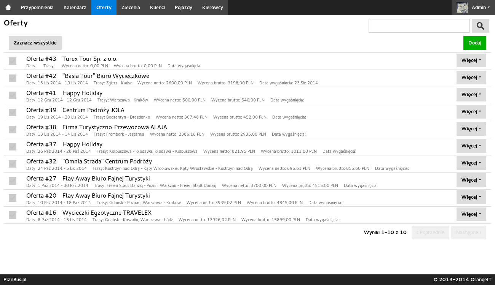Switch to the Kalendarz tab
This screenshot has height=285, width=495.
tap(75, 8)
